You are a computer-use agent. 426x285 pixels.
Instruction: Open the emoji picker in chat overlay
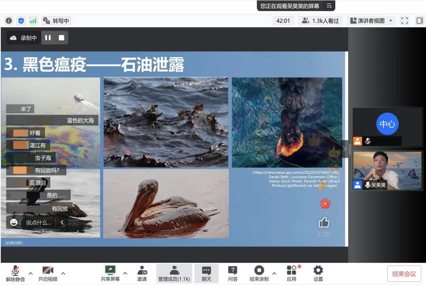coord(14,222)
